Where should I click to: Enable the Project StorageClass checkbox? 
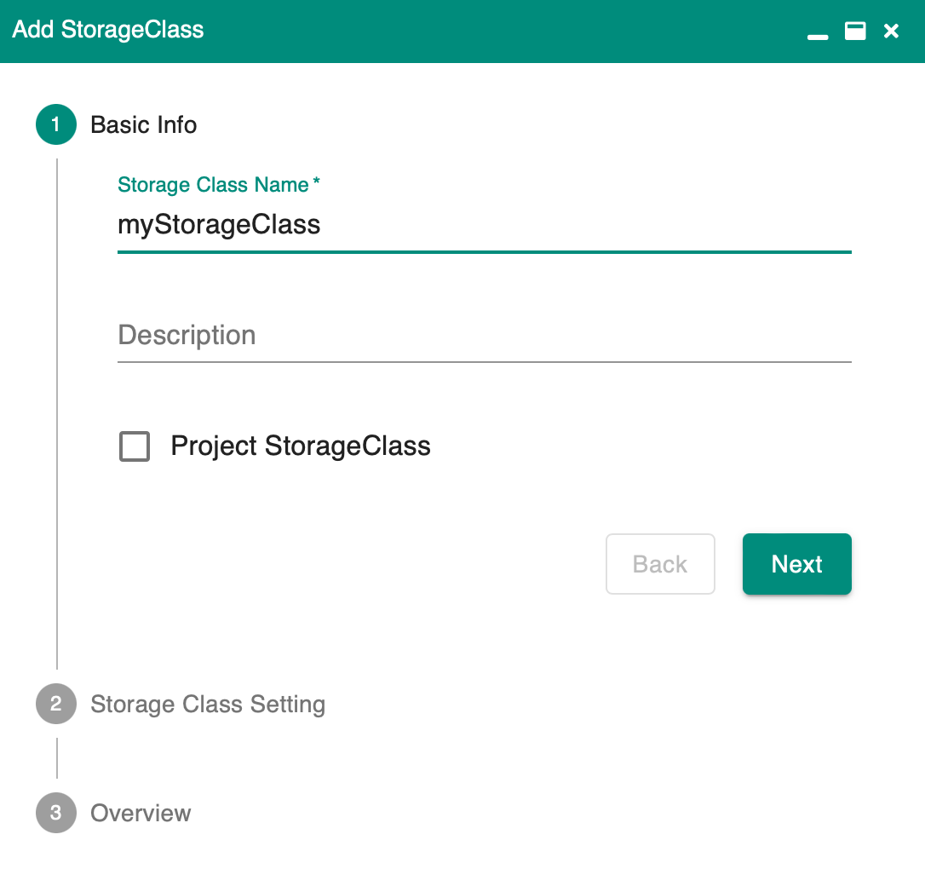[135, 446]
